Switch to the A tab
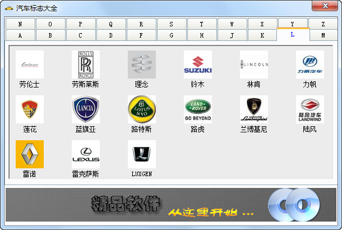 coord(20,35)
